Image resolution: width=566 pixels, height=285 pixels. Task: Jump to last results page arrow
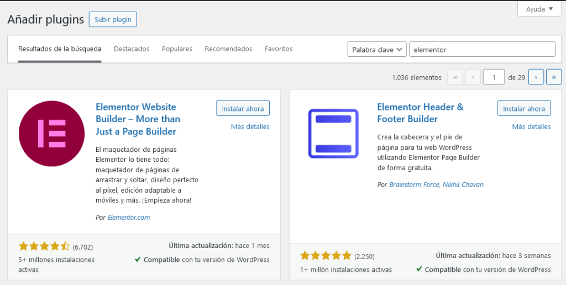click(554, 77)
